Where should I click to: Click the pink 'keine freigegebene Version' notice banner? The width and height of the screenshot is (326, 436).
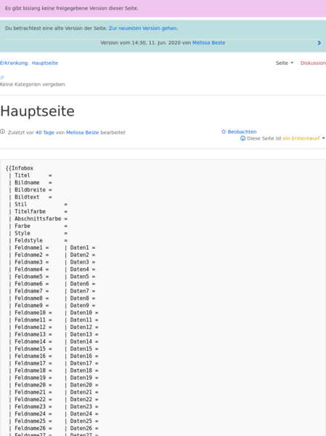tap(163, 8)
